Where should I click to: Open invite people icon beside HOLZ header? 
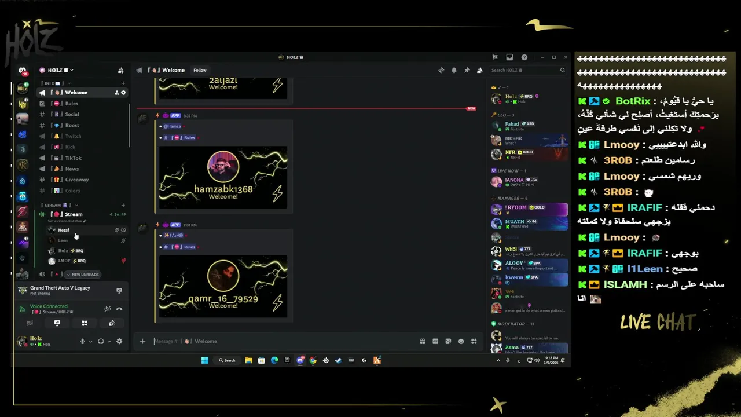[120, 70]
